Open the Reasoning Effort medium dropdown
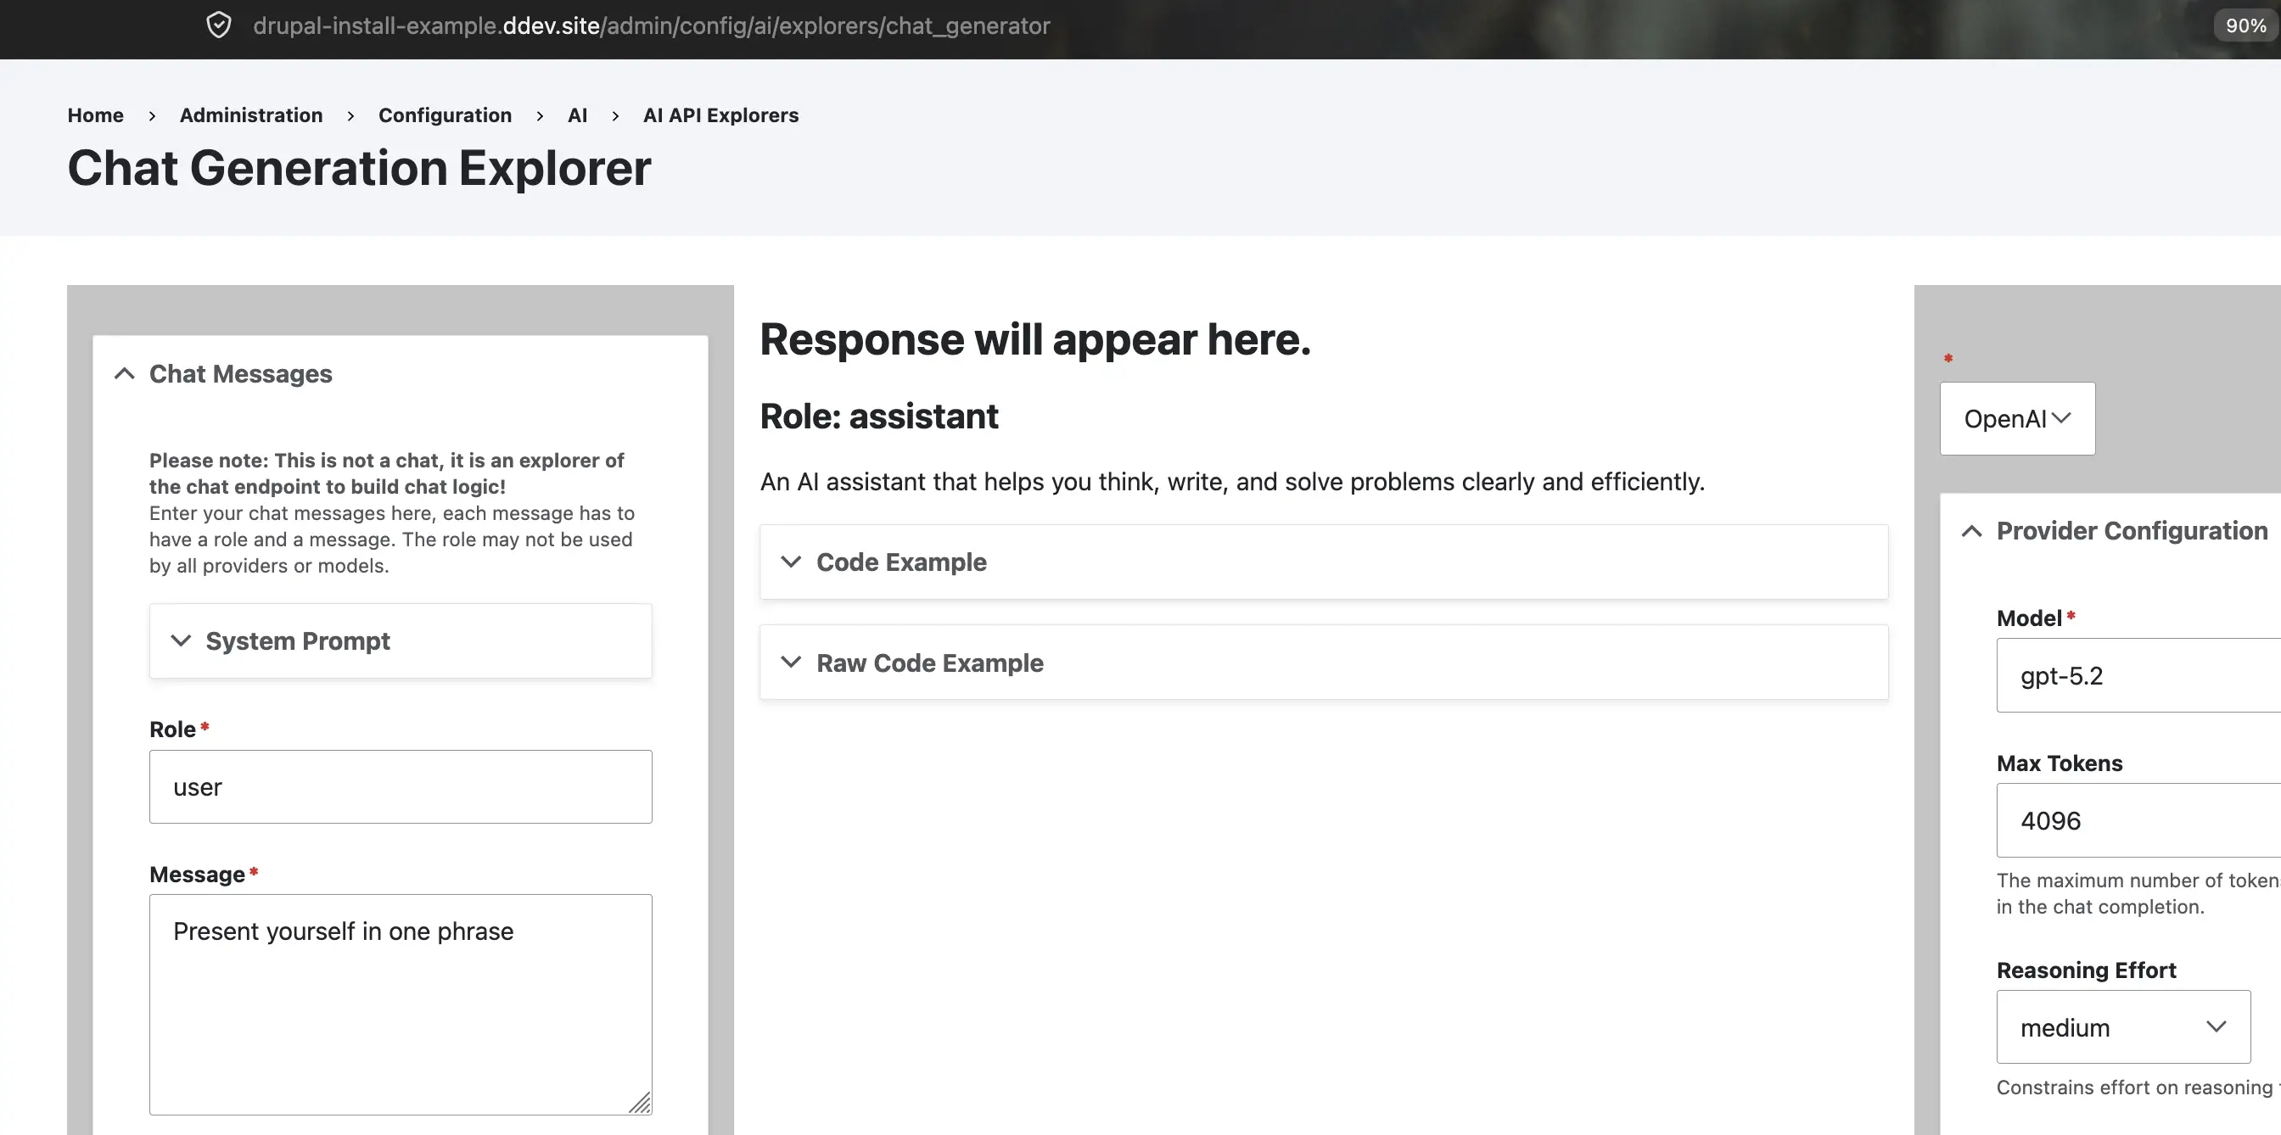 [2123, 1027]
